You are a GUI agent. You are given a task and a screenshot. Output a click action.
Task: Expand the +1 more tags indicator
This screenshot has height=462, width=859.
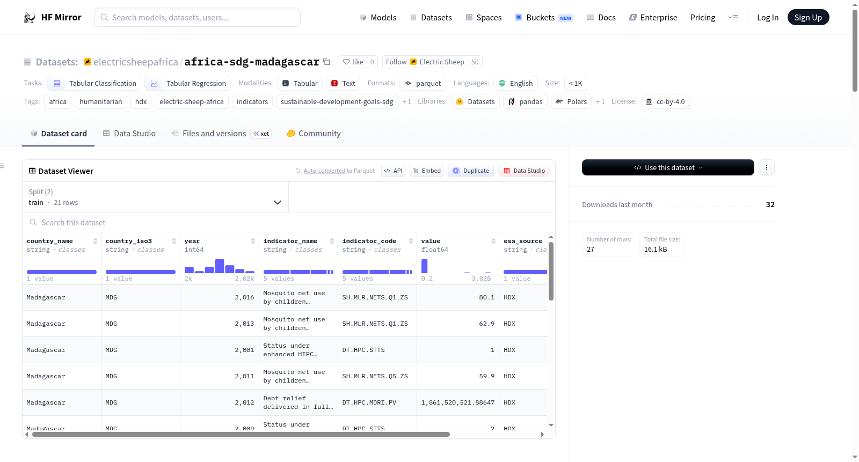pyautogui.click(x=407, y=102)
